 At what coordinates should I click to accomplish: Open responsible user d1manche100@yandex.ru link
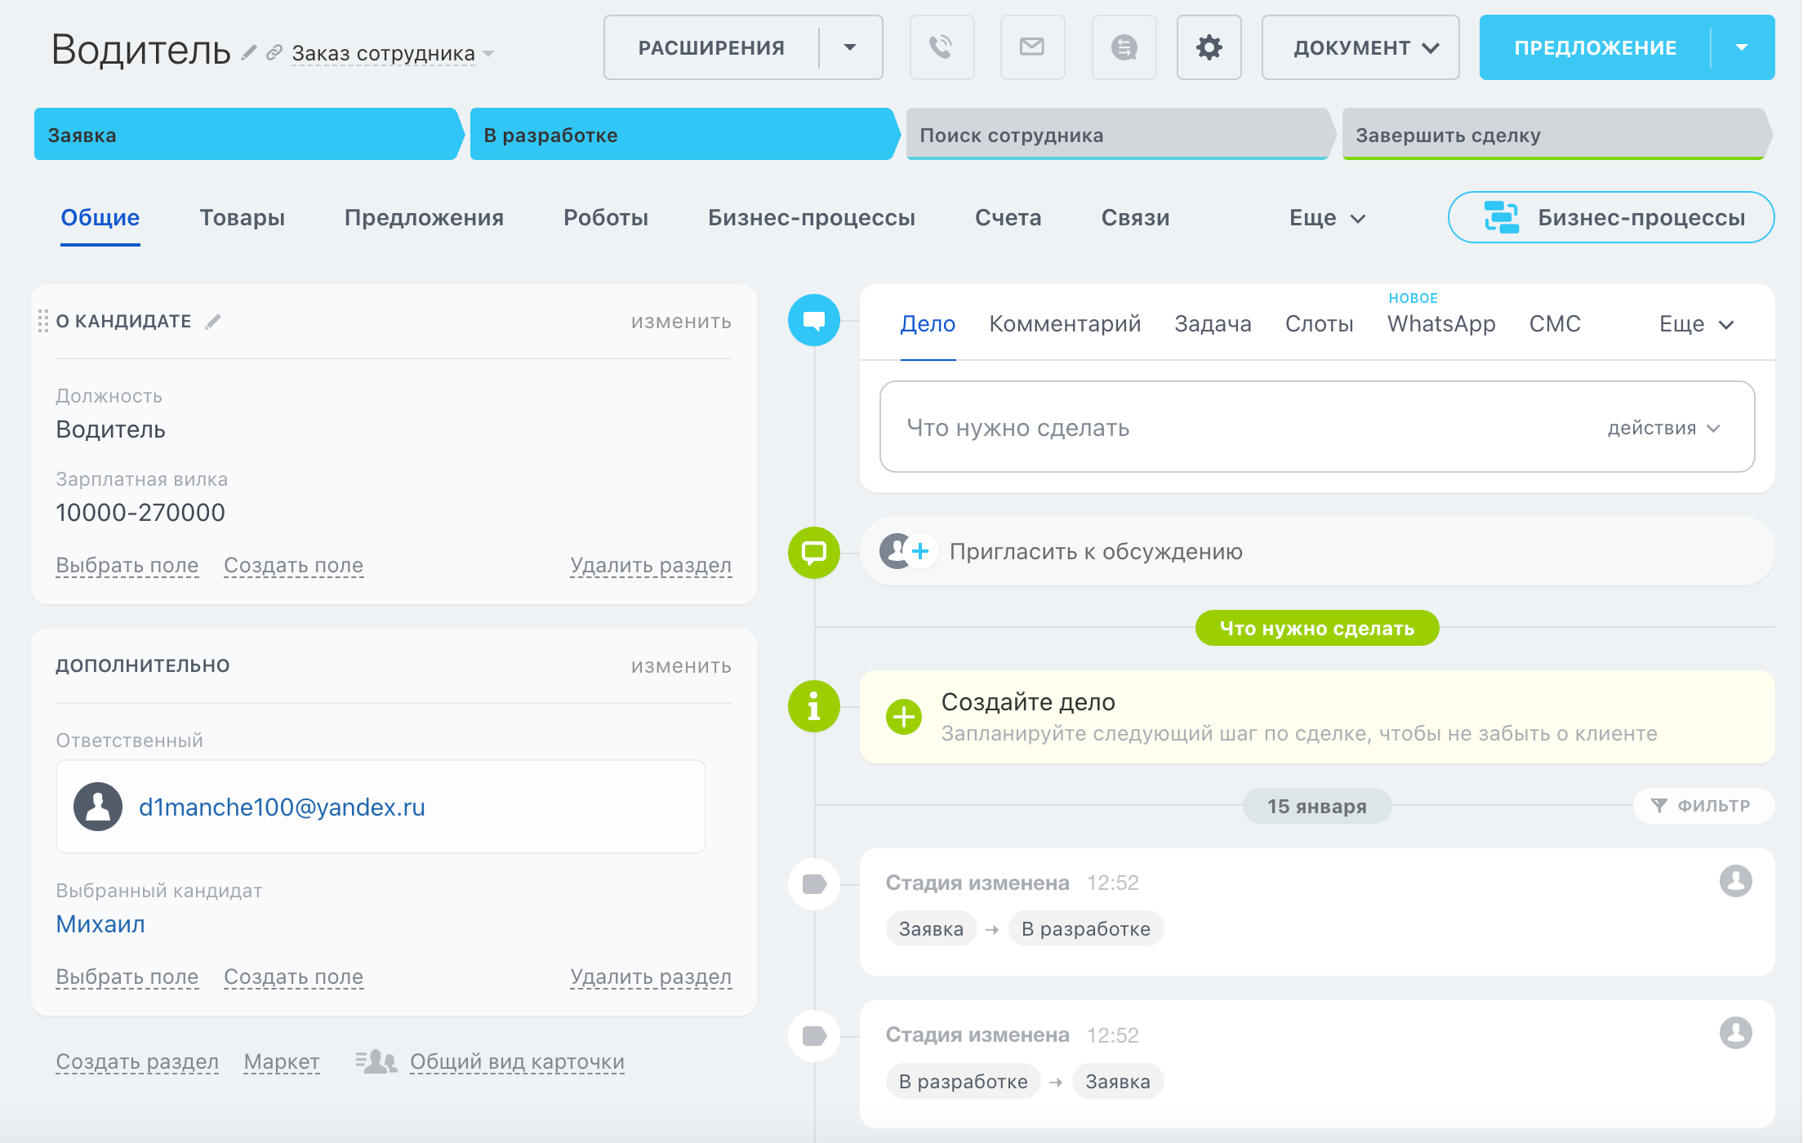coord(282,807)
